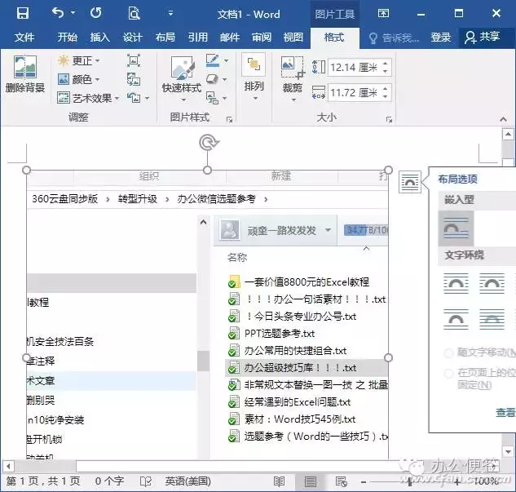
Task: Open the 快速样式 quick styles gallery
Action: pyautogui.click(x=181, y=78)
